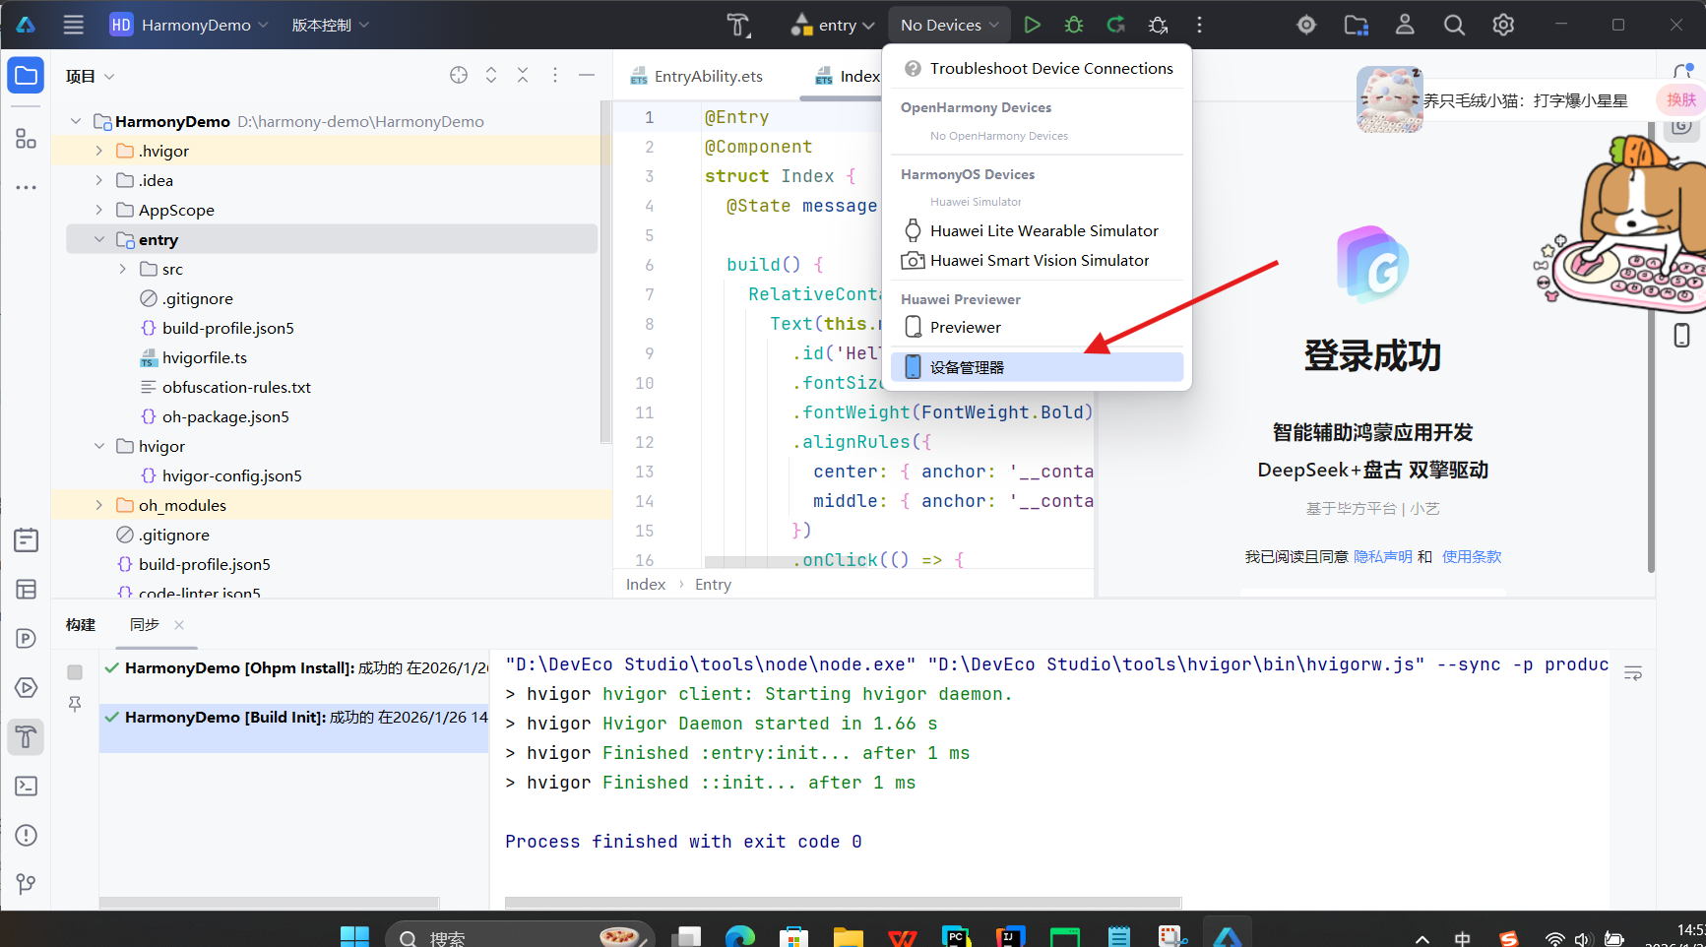Screen dimensions: 1706x947
Task: Open project panel options vertical dots
Action: pyautogui.click(x=555, y=76)
